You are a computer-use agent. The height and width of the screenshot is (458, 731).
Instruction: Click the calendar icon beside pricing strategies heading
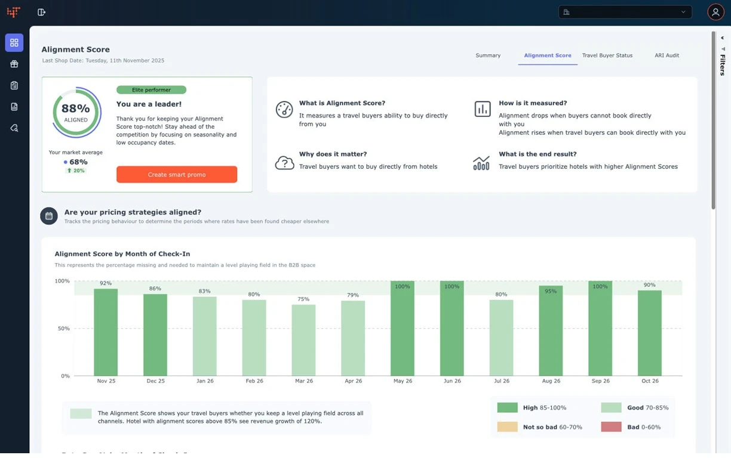tap(48, 215)
